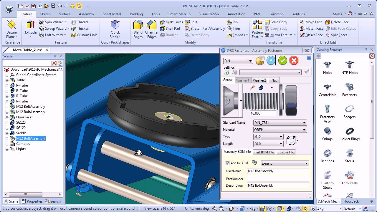Choose the Move Face tool

311,22
